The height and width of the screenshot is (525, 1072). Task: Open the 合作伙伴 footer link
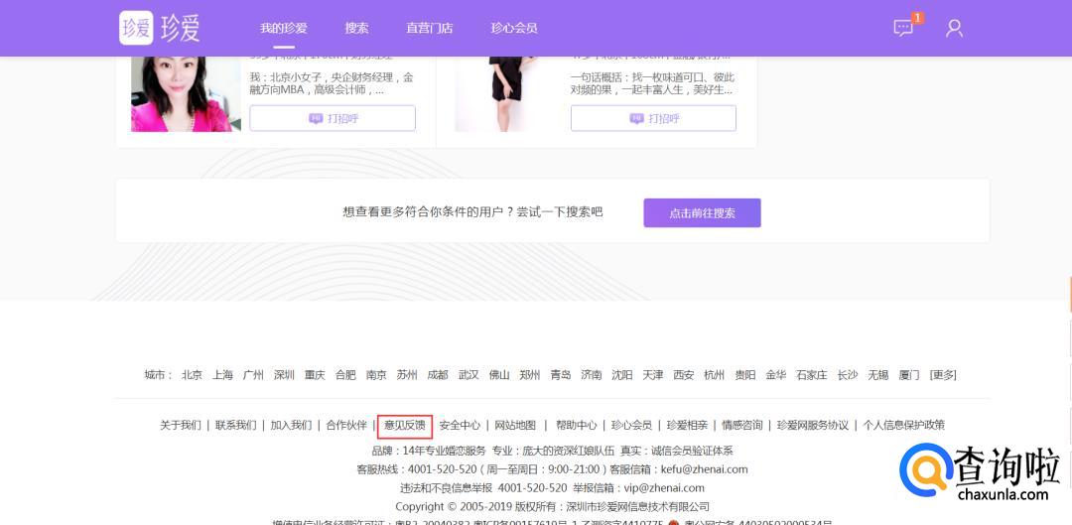coord(346,425)
